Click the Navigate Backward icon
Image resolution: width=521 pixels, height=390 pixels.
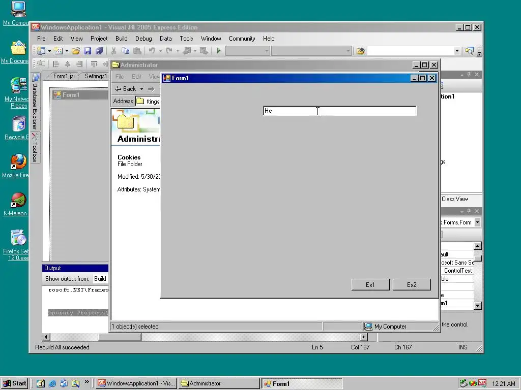pyautogui.click(x=187, y=51)
